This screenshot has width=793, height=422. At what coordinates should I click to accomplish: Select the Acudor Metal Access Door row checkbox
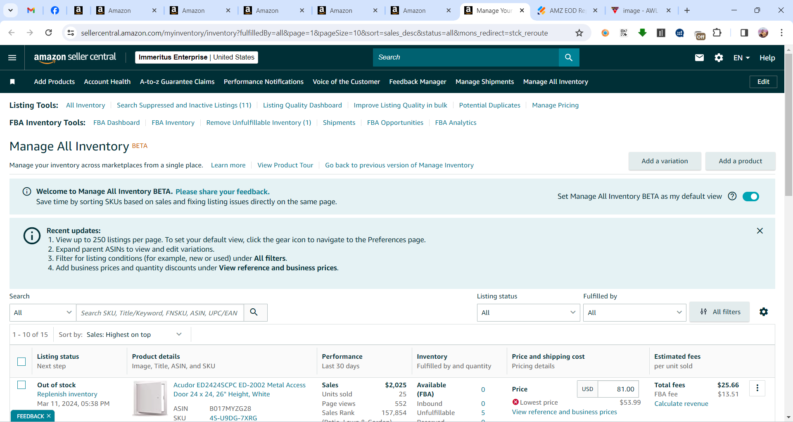click(21, 385)
